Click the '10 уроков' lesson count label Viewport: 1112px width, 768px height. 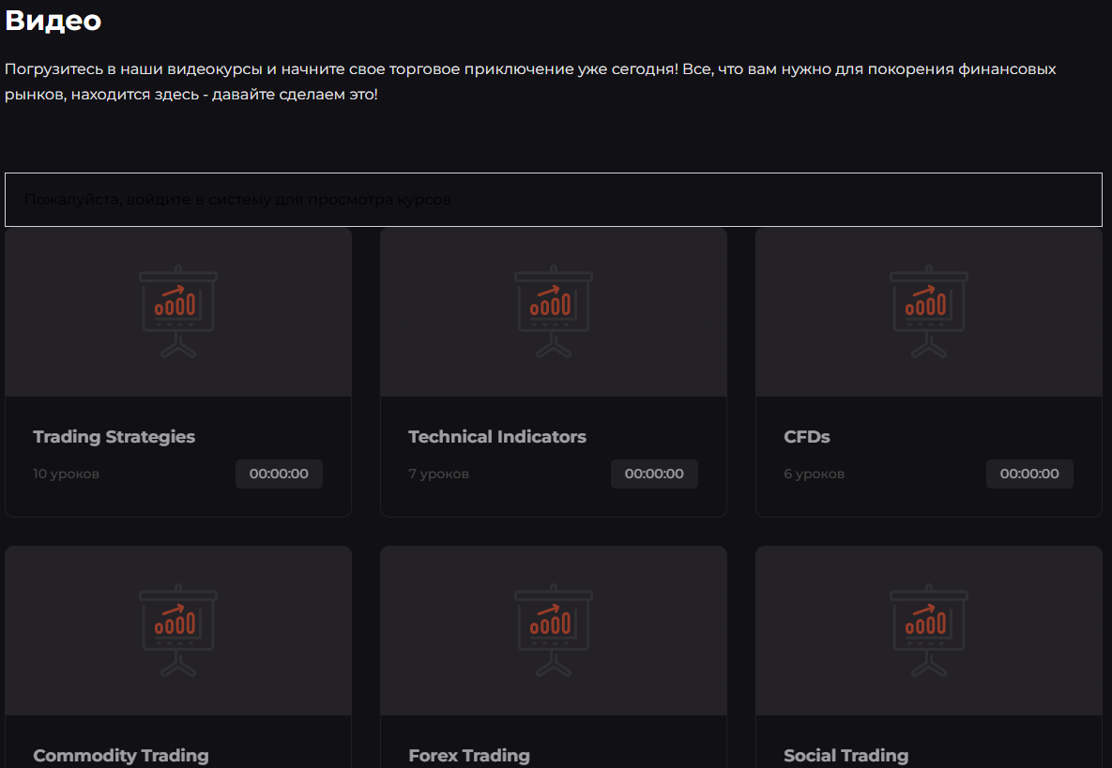click(66, 474)
